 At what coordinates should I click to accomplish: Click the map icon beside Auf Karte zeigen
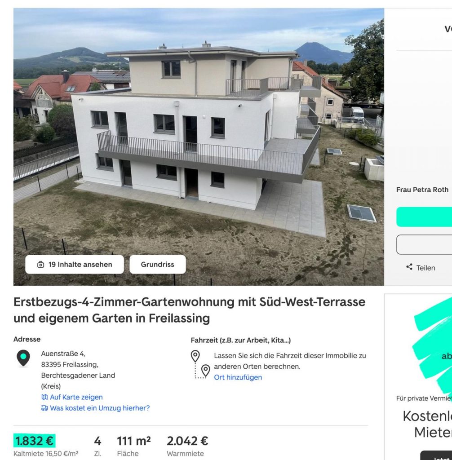(44, 397)
